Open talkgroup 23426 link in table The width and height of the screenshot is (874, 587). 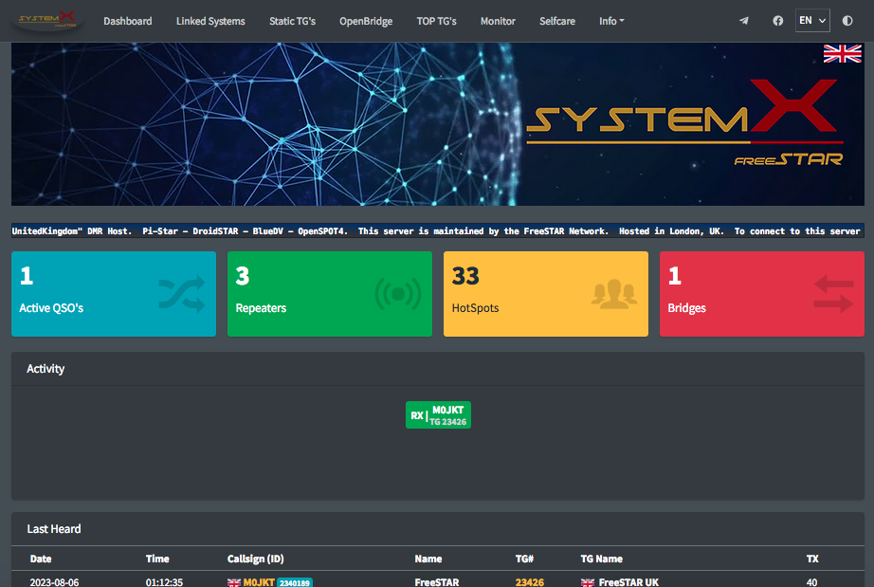(530, 582)
